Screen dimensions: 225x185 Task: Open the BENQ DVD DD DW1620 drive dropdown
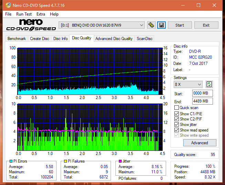tap(101, 25)
